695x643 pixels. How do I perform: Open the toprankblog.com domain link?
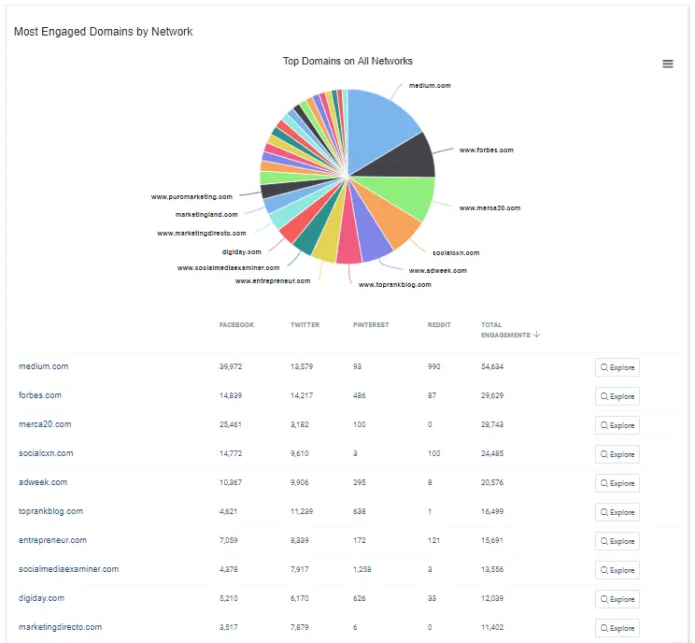pyautogui.click(x=50, y=511)
